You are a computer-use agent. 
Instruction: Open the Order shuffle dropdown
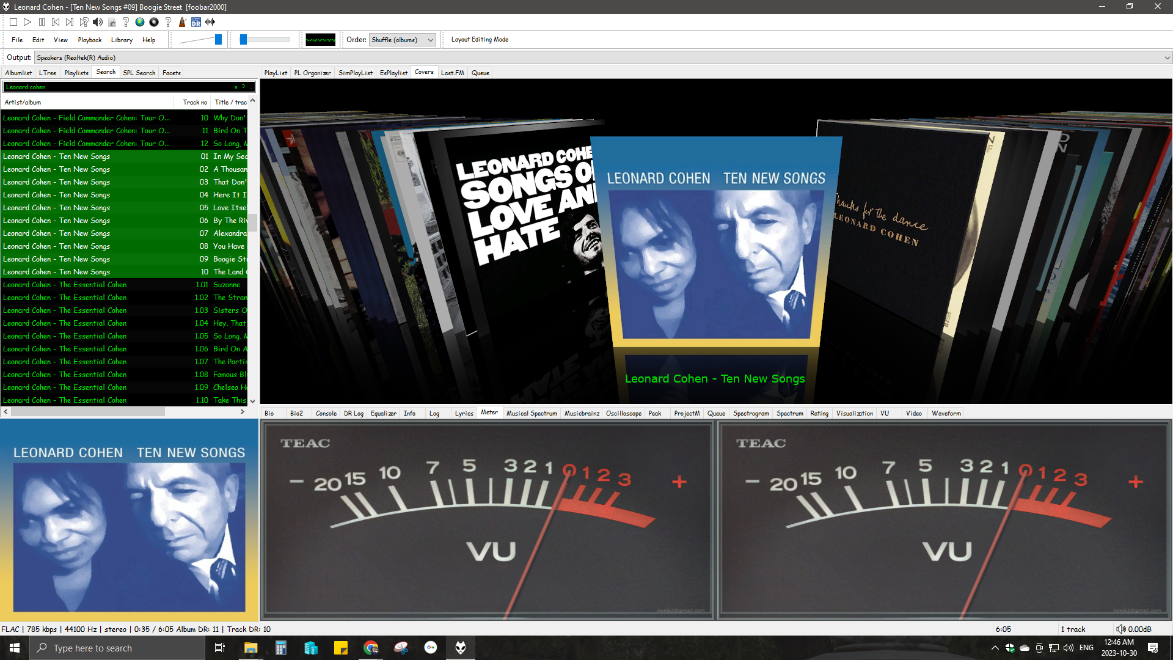pos(403,40)
